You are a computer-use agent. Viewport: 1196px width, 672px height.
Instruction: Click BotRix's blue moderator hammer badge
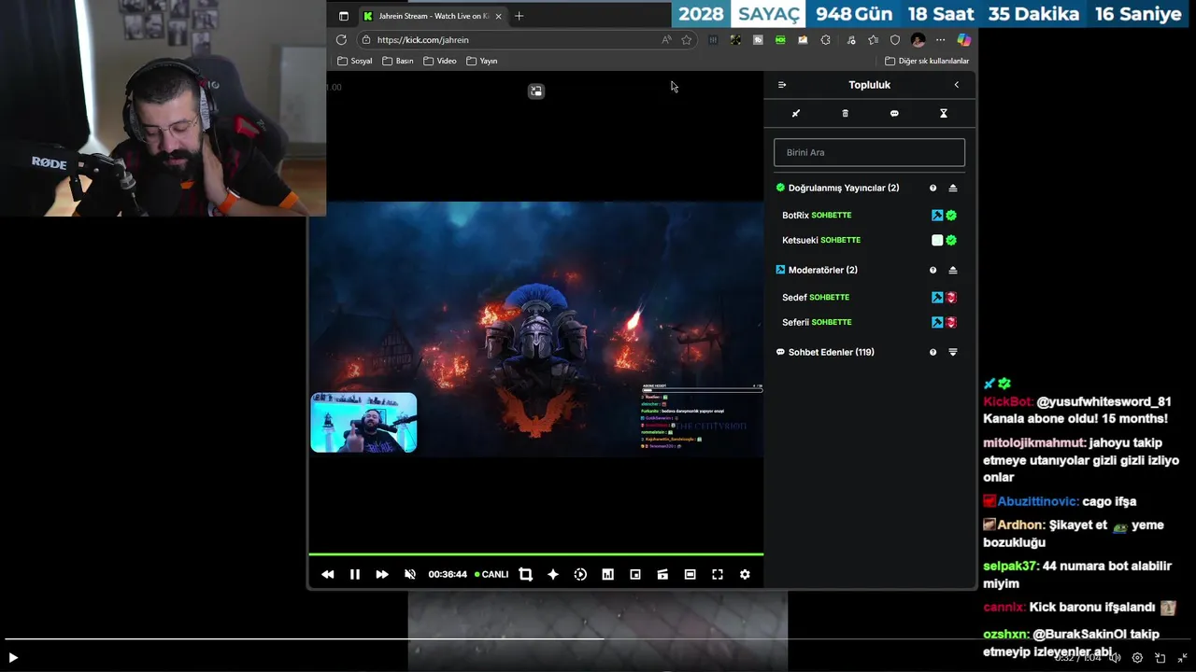click(937, 216)
